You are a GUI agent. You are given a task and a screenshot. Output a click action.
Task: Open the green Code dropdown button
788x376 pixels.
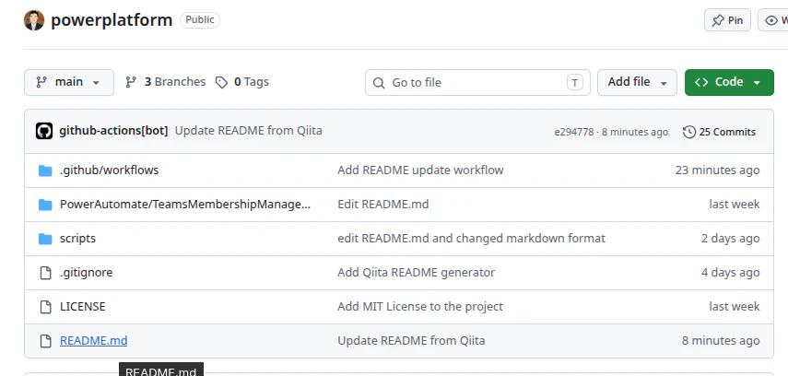tap(729, 82)
